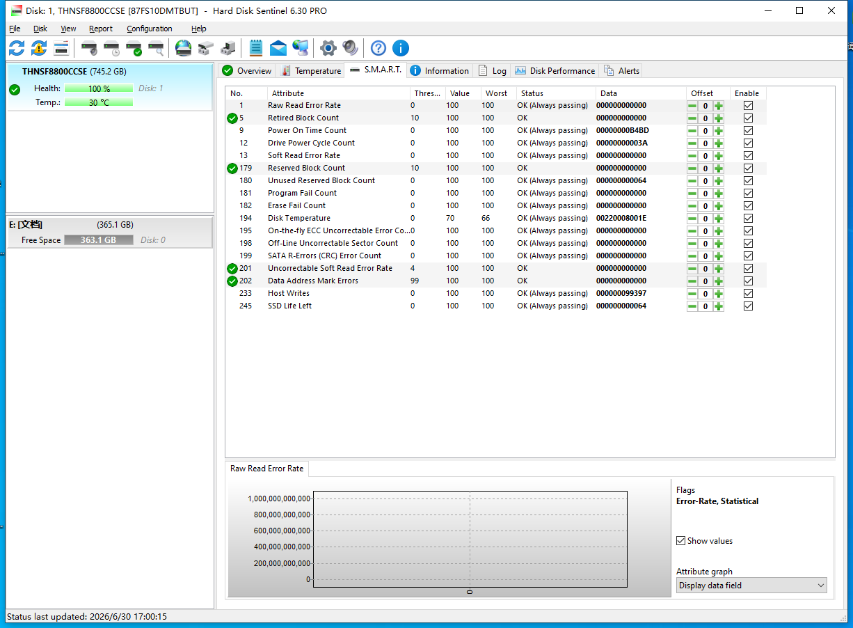Click the stacked drives toolbar icon
Screen dimensions: 853x628
pos(205,48)
